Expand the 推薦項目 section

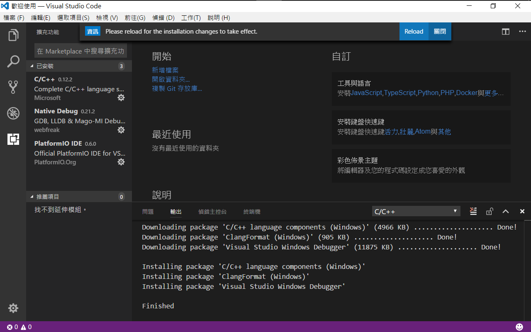click(50, 196)
